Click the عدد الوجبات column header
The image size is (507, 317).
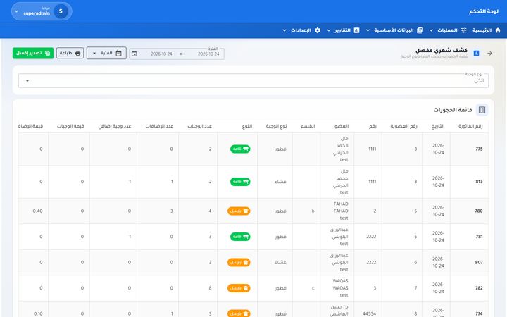click(200, 126)
